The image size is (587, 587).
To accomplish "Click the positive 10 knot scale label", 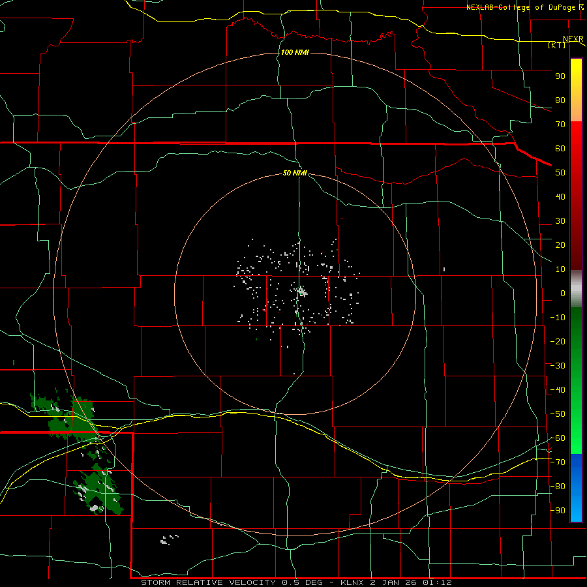I will (560, 269).
